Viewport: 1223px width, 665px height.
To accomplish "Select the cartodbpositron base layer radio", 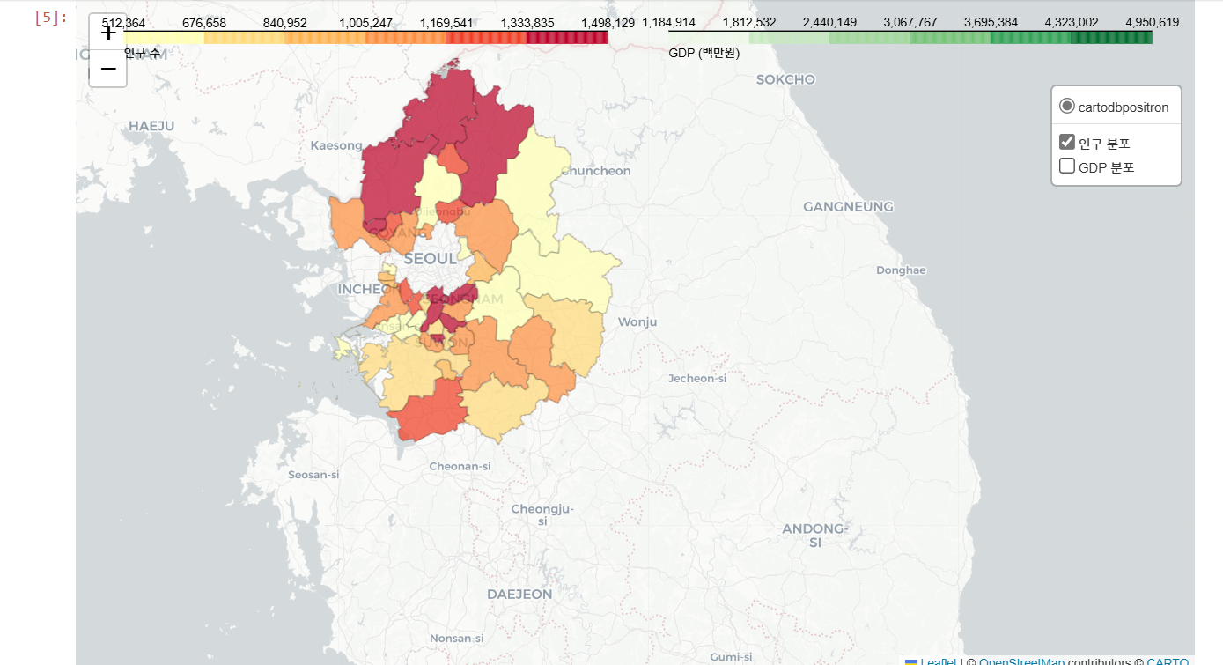I will 1067,106.
